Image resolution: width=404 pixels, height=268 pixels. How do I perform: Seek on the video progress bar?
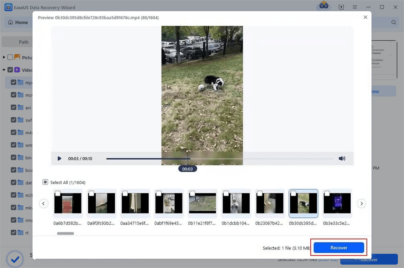point(219,159)
